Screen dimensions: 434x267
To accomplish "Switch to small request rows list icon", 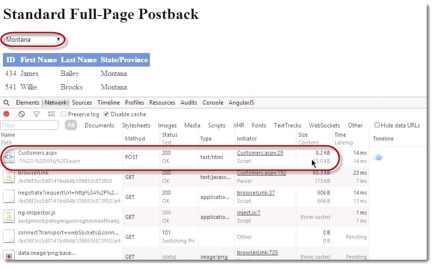I will pyautogui.click(x=51, y=114).
